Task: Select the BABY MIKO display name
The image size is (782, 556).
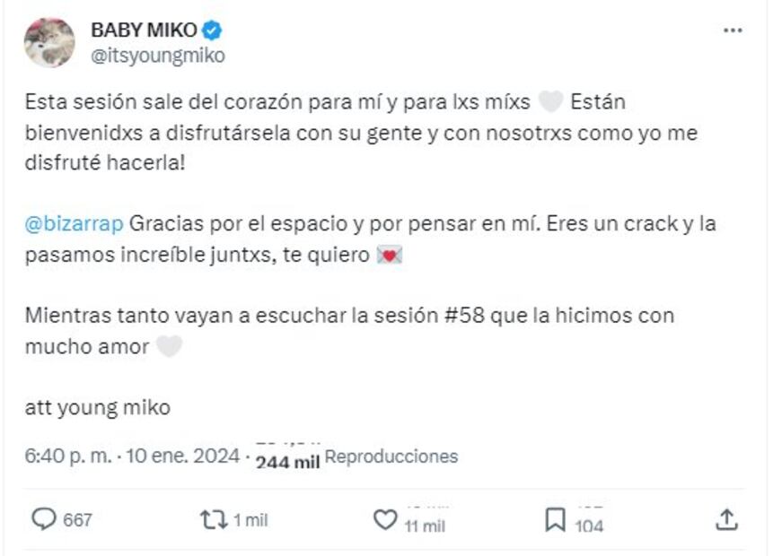Action: pyautogui.click(x=142, y=28)
